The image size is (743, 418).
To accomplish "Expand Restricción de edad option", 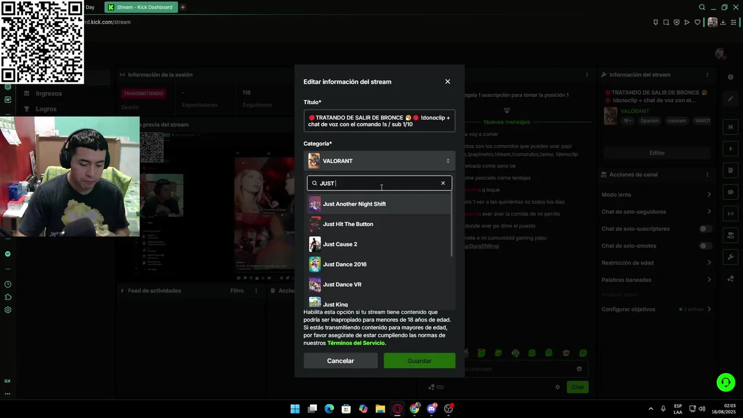I will tap(709, 262).
